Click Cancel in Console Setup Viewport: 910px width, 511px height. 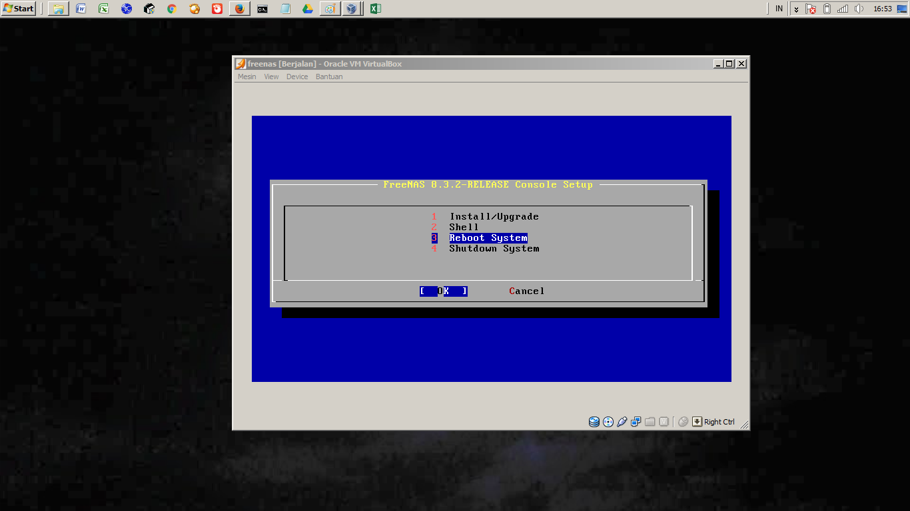[x=527, y=291]
